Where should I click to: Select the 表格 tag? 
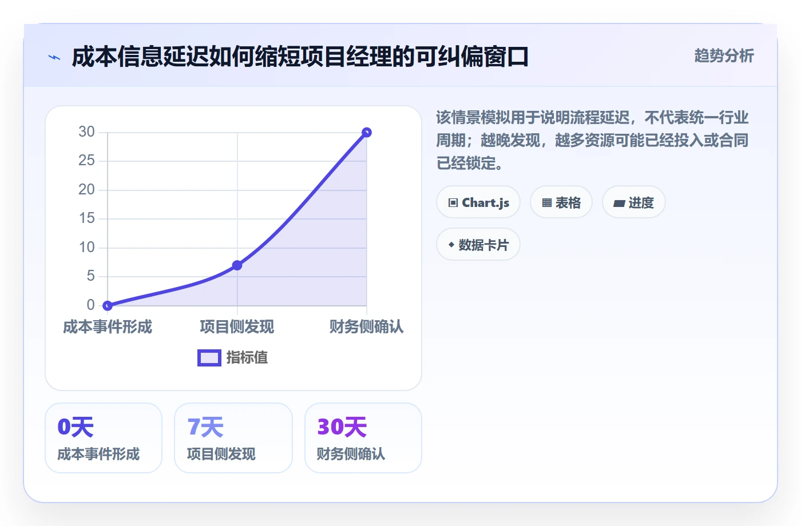pyautogui.click(x=561, y=202)
